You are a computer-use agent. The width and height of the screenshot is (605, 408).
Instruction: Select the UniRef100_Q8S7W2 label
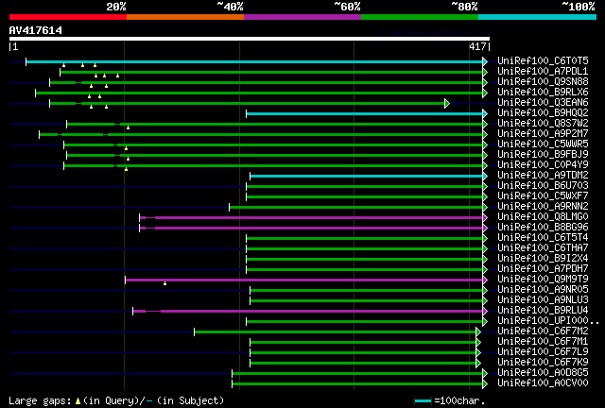(543, 123)
